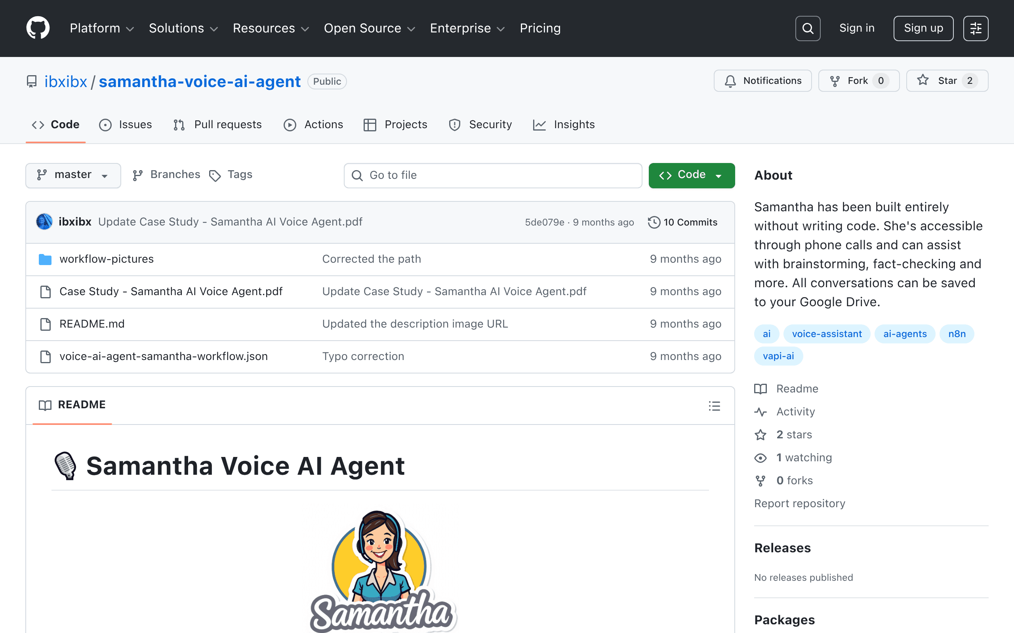The height and width of the screenshot is (633, 1014).
Task: Open the Releases section heading
Action: [x=782, y=548]
